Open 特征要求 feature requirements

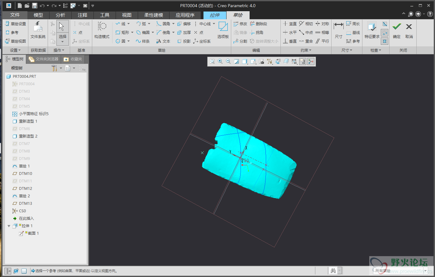pos(372,31)
